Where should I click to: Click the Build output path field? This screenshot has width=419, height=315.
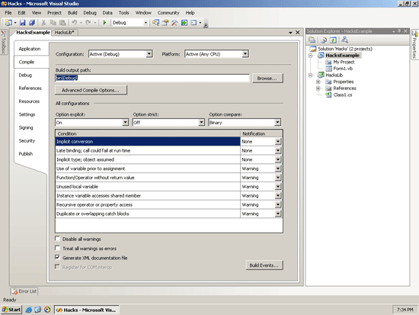click(152, 78)
